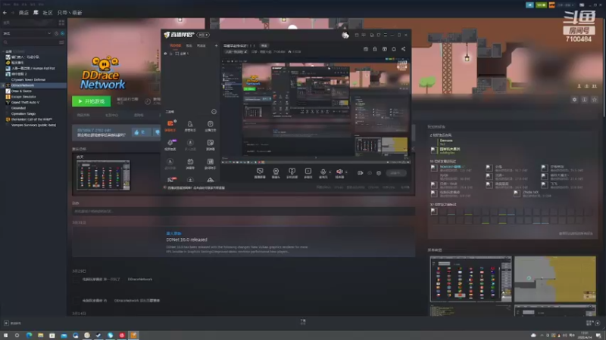This screenshot has width=606, height=340.
Task: Click the notification bell in the streaming tool's header
Action: pos(394,49)
